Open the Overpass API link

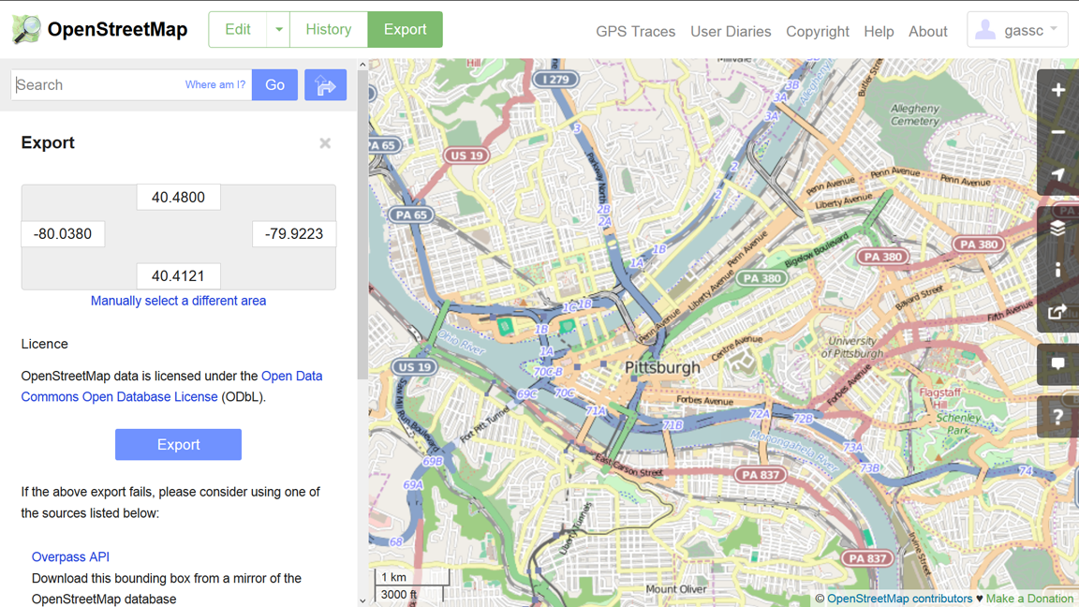click(x=70, y=556)
